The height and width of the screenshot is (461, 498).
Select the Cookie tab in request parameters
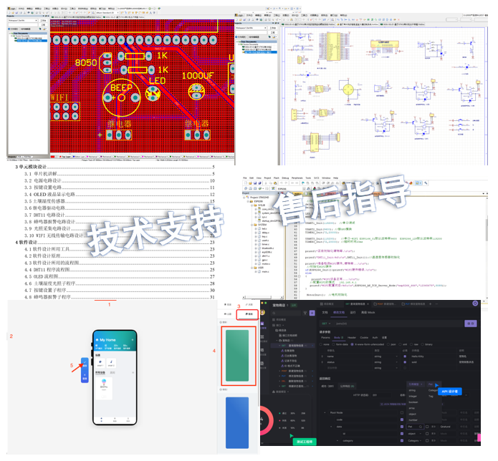point(364,338)
